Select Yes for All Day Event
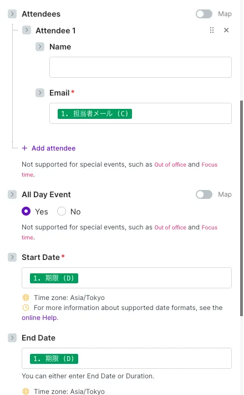The width and height of the screenshot is (244, 395). coord(26,211)
